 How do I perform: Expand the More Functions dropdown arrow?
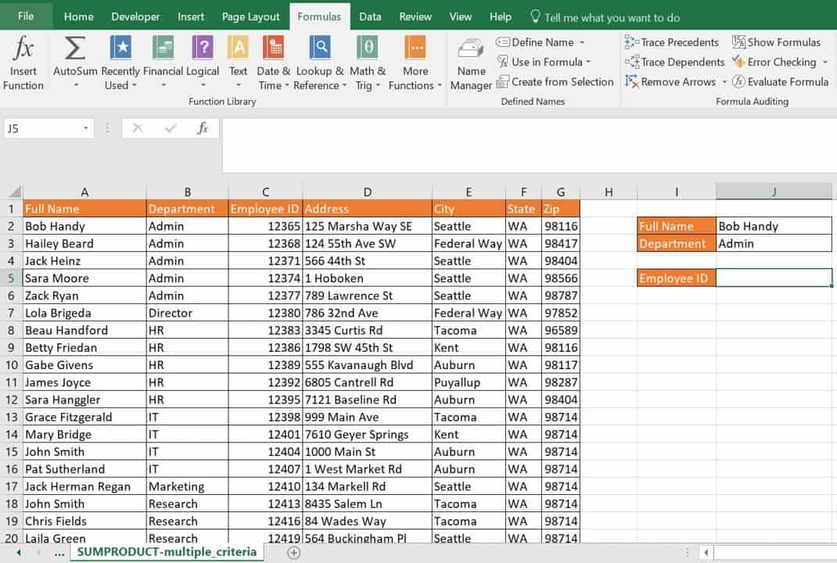coord(440,85)
